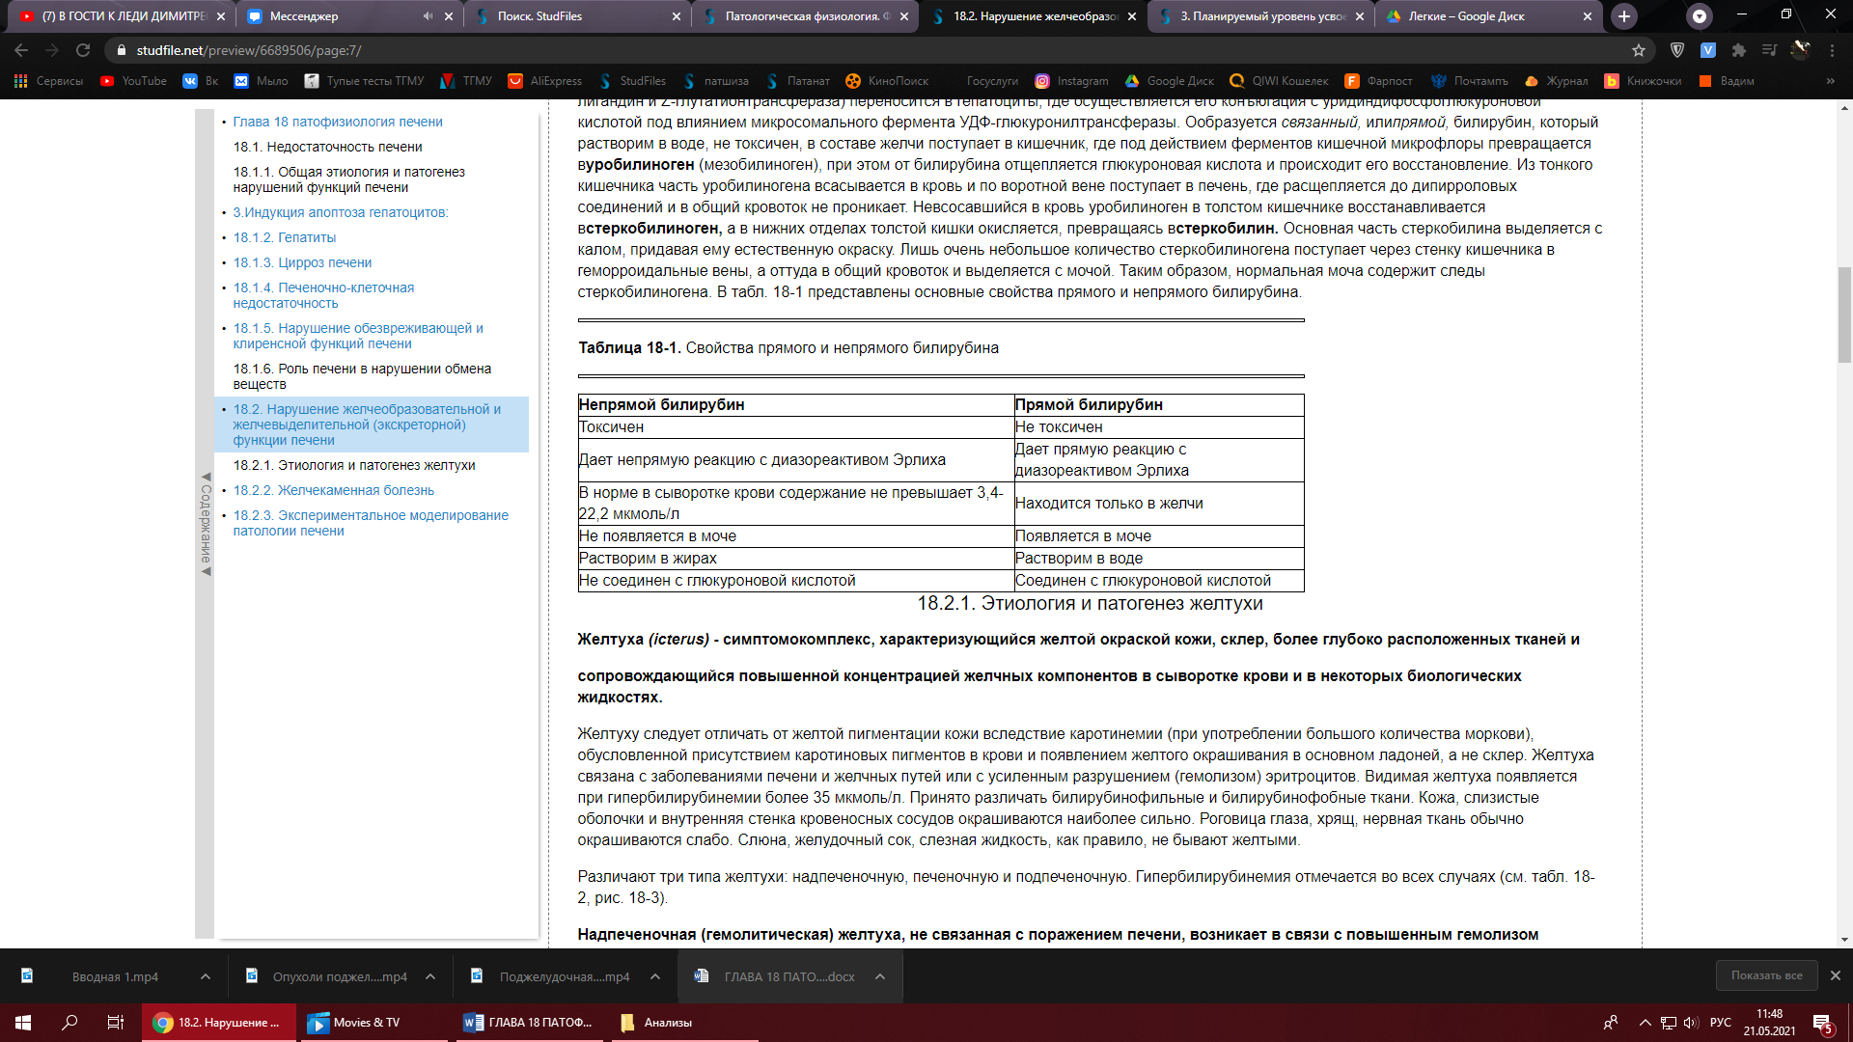Open the StudFiles bookmark
Screen dimensions: 1853x1042
(x=632, y=81)
